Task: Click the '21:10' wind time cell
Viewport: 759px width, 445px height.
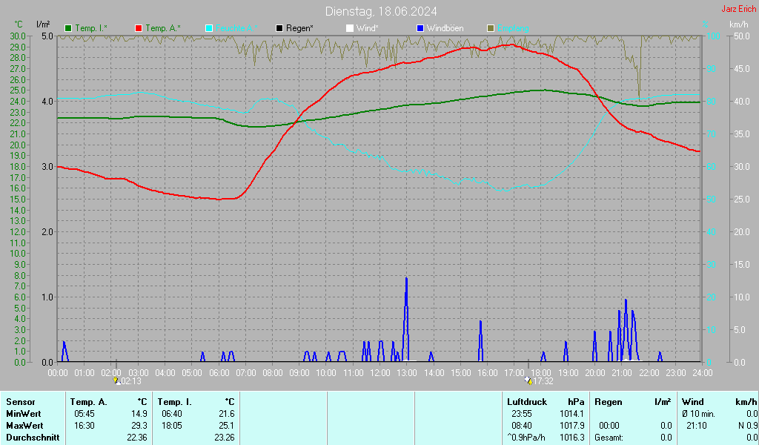Action: (x=697, y=426)
